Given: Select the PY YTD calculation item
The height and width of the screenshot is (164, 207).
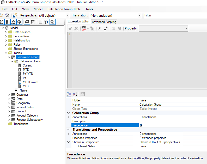Looking at the screenshot, I should point(28,74).
